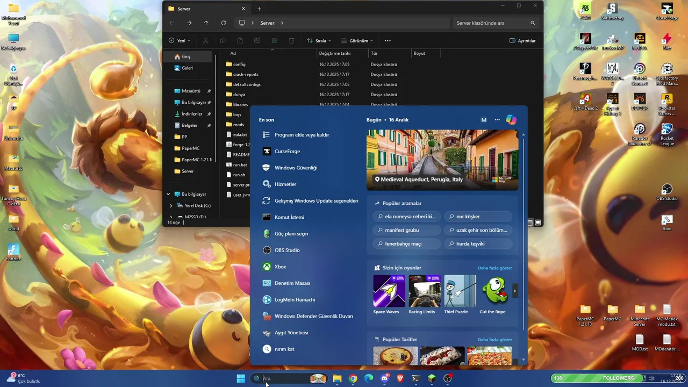This screenshot has height=387, width=688.
Task: Open File Explorer from the taskbar
Action: (337, 378)
